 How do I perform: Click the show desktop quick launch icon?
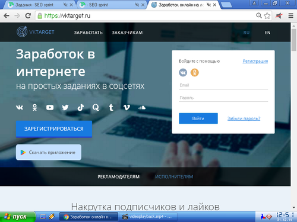[x=43, y=217]
